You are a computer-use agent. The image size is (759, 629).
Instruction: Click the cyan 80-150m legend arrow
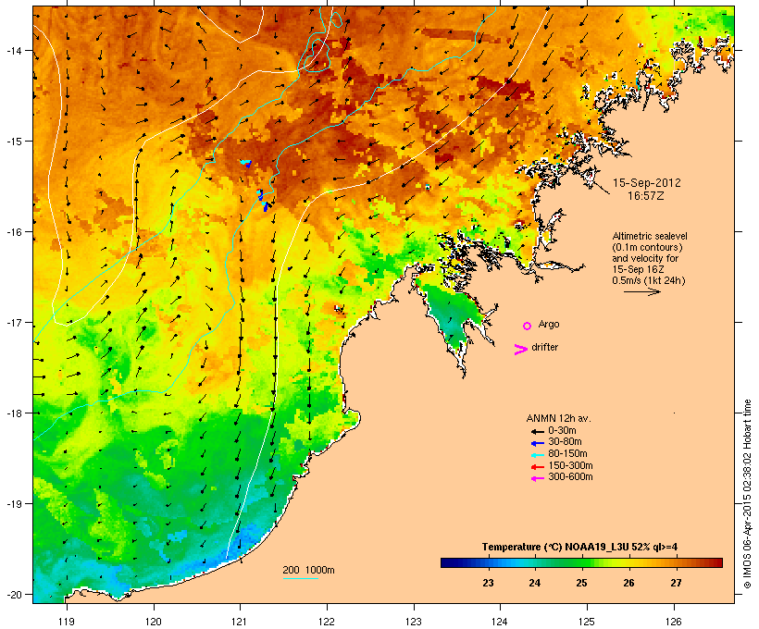537,455
